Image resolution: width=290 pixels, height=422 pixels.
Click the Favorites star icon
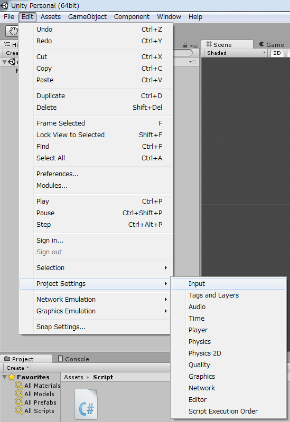pos(12,377)
